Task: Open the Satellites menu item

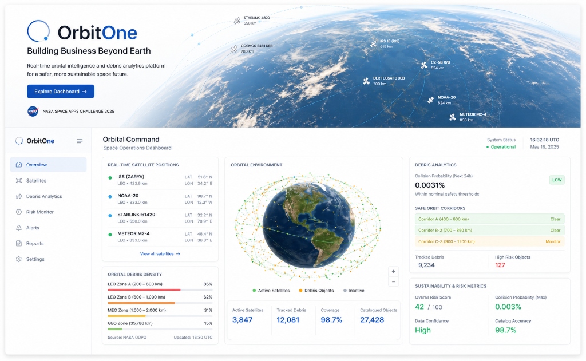Action: 48,181
